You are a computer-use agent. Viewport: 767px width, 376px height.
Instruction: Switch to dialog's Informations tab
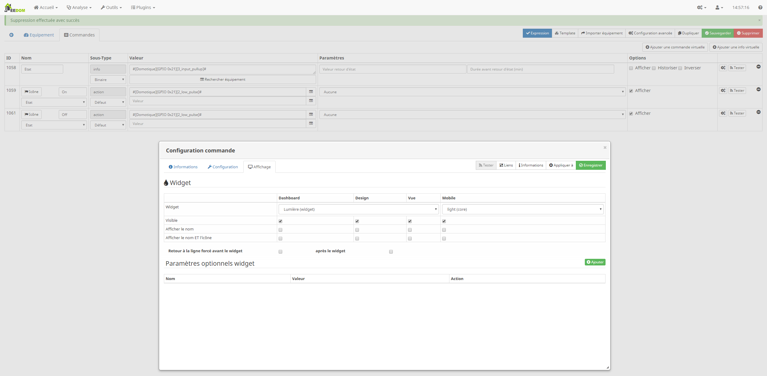183,167
